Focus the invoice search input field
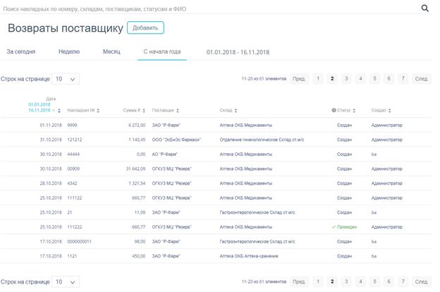 (210, 9)
